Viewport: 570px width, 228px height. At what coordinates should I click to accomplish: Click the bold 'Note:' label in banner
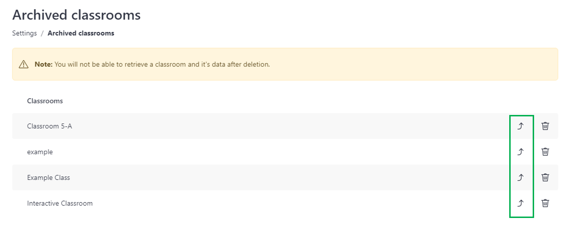pos(44,64)
